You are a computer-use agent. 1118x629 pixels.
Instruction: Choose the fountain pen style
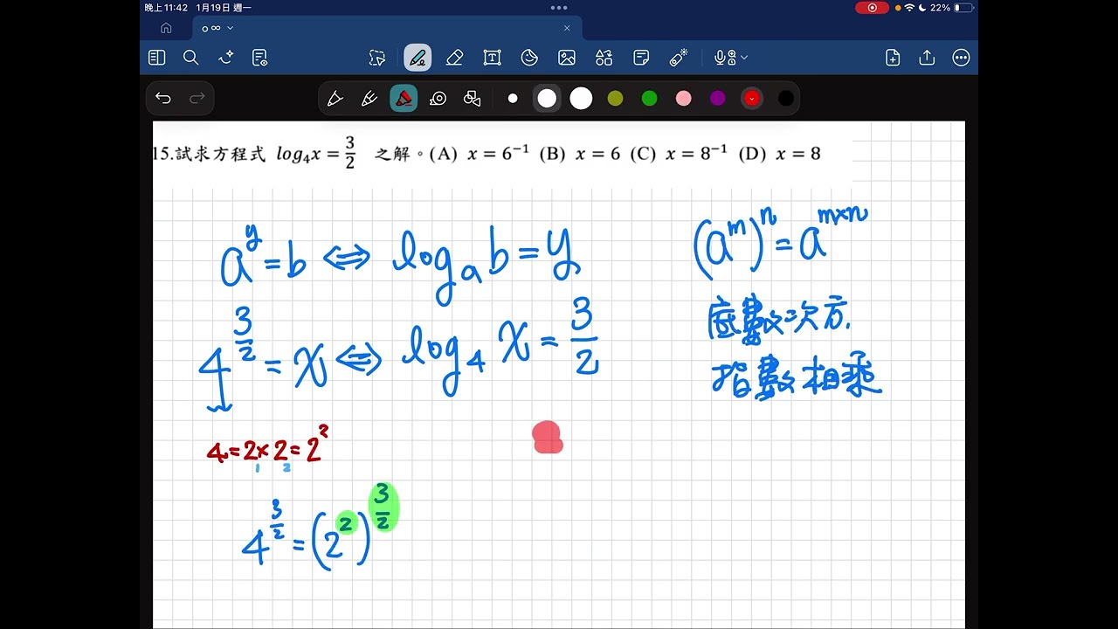[335, 99]
